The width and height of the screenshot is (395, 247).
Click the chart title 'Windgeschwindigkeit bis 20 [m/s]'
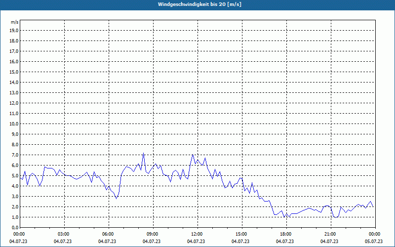[199, 4]
